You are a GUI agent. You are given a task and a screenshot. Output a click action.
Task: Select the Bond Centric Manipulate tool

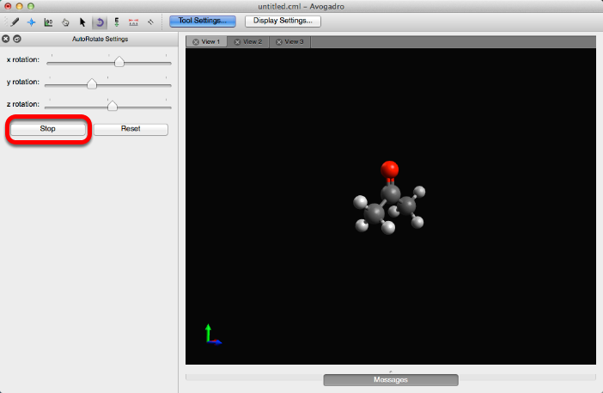pyautogui.click(x=48, y=21)
